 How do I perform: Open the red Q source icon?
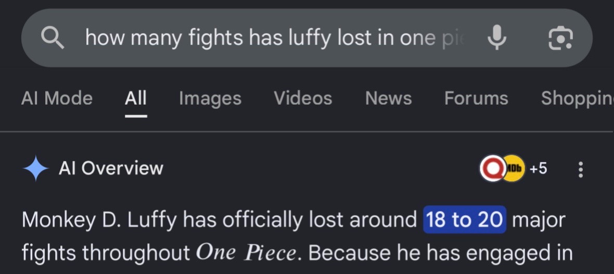[492, 169]
